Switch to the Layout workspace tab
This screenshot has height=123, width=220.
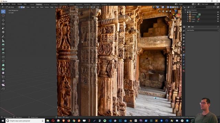point(32,4)
